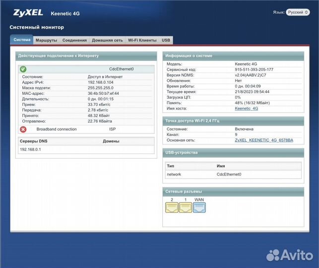Open the language dropdown showing Русский
The image size is (319, 268).
[298, 12]
